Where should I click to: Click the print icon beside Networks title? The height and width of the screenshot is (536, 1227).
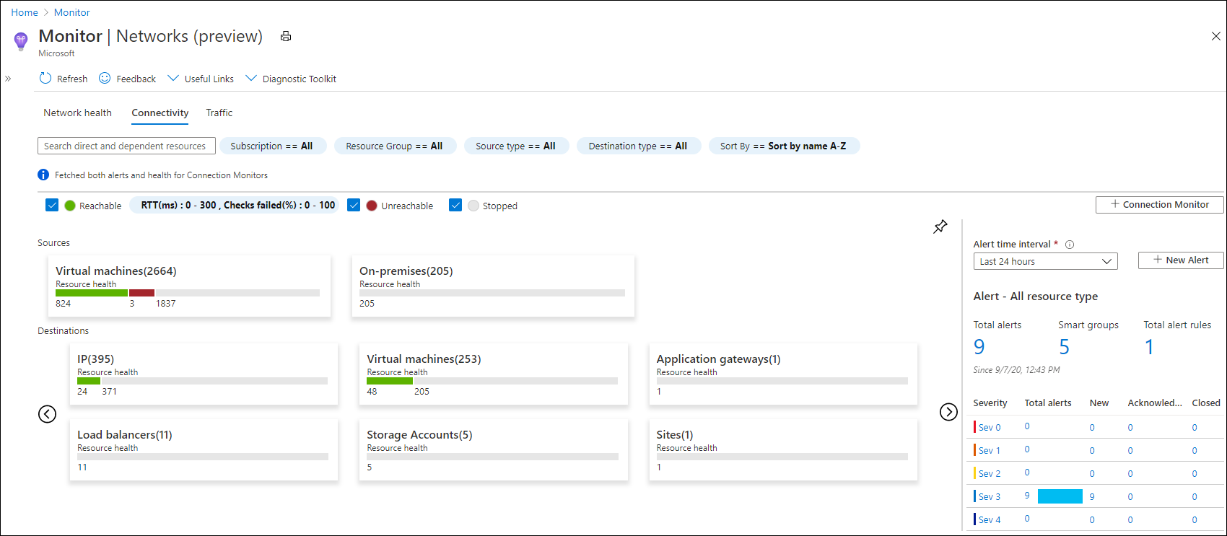click(286, 36)
